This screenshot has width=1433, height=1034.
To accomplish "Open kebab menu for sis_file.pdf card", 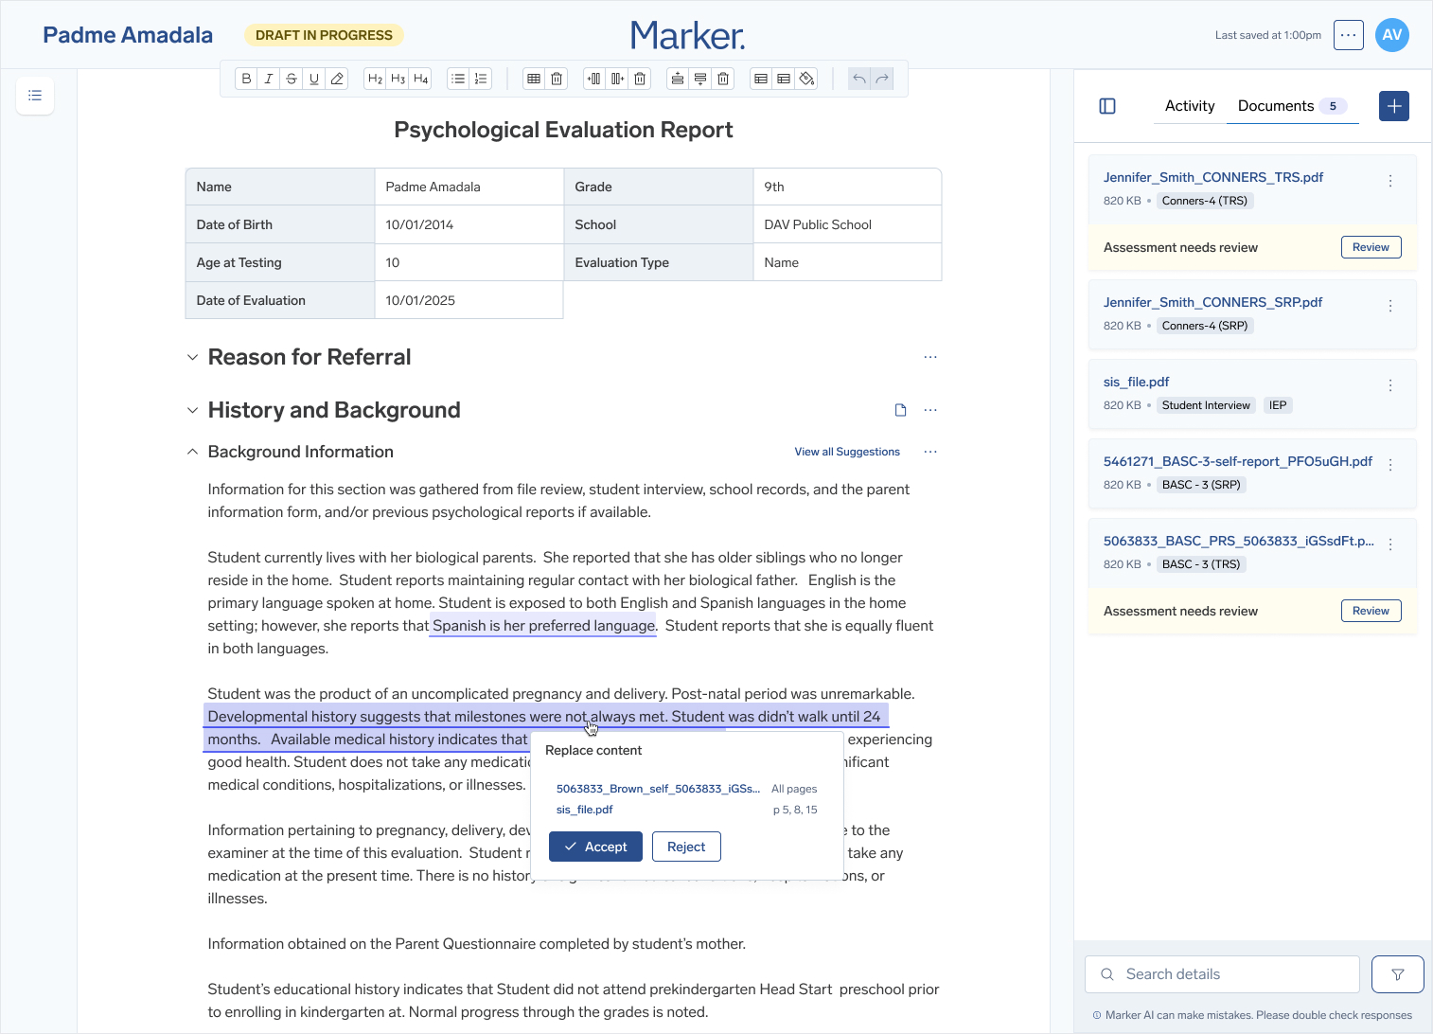I will (x=1390, y=385).
